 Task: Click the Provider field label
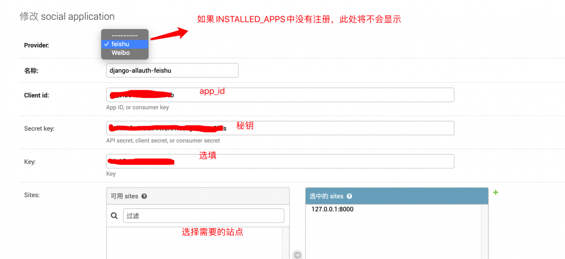pyautogui.click(x=36, y=45)
